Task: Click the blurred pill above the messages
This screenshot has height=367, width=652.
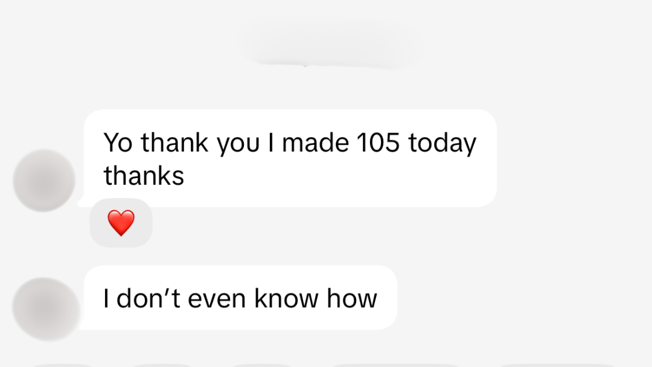Action: [x=331, y=43]
